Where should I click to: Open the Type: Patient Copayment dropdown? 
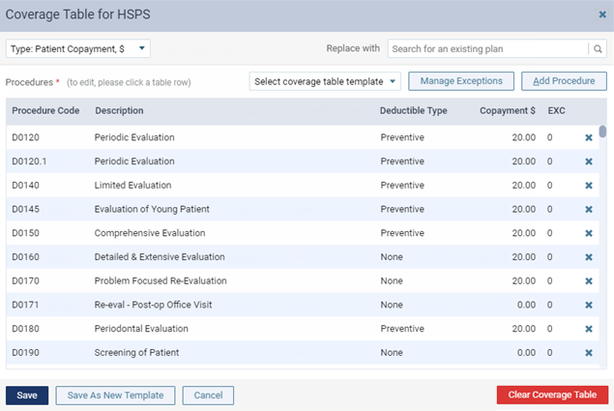tap(78, 48)
